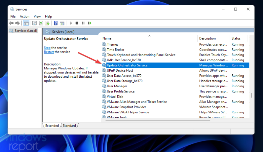Click Pause Service toolbar icon
Image resolution: width=263 pixels, height=152 pixels.
[x=83, y=23]
